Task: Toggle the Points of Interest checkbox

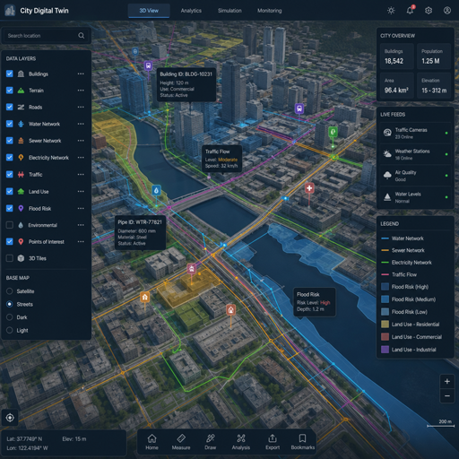Action: tap(10, 241)
